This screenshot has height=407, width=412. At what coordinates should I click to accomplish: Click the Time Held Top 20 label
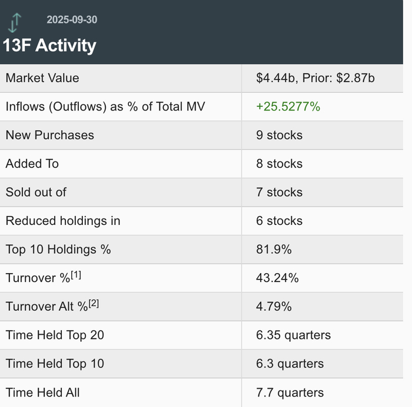coord(55,335)
